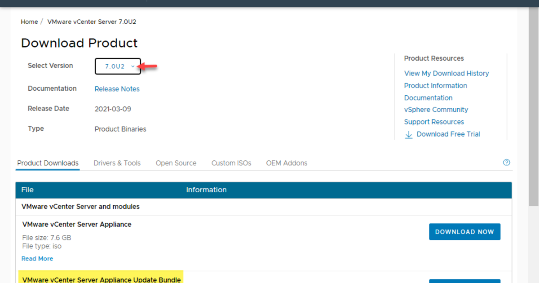Download vCenter Server Appliance with Download Now

464,232
